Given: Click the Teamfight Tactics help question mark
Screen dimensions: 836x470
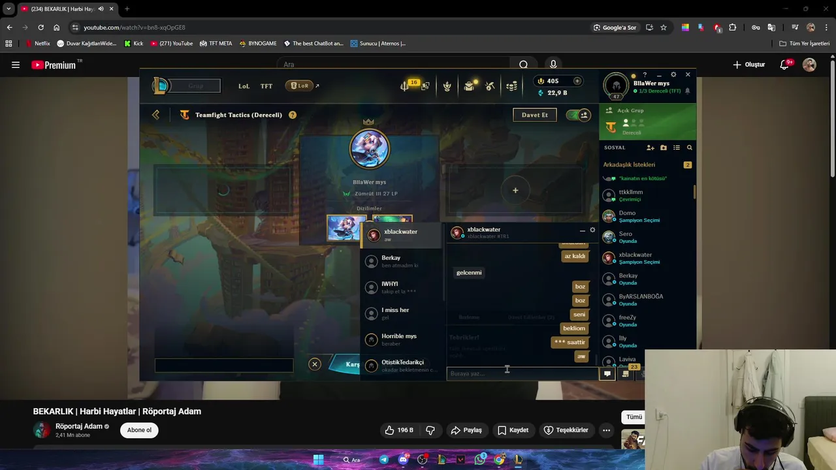Looking at the screenshot, I should coord(292,115).
